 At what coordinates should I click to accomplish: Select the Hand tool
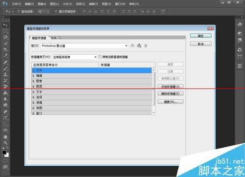[5, 137]
